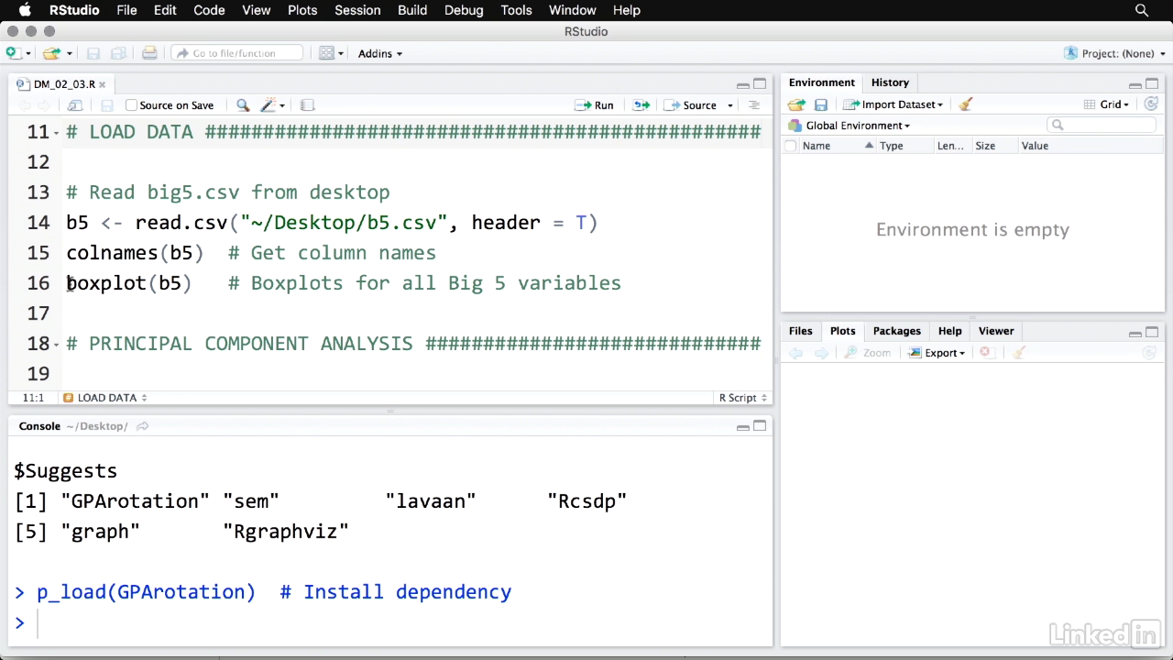The width and height of the screenshot is (1173, 660).
Task: Show document outline in the editor
Action: coord(754,105)
